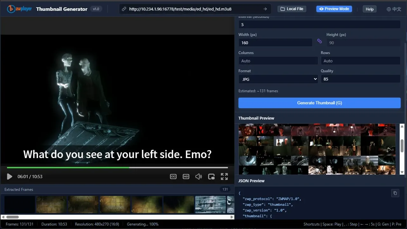Click the link icon in URL field
The height and width of the screenshot is (229, 407).
point(124,9)
